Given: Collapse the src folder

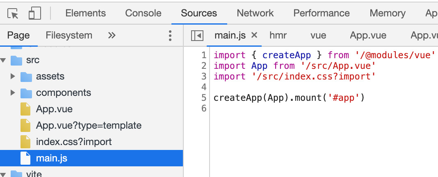Looking at the screenshot, I should click(x=4, y=60).
